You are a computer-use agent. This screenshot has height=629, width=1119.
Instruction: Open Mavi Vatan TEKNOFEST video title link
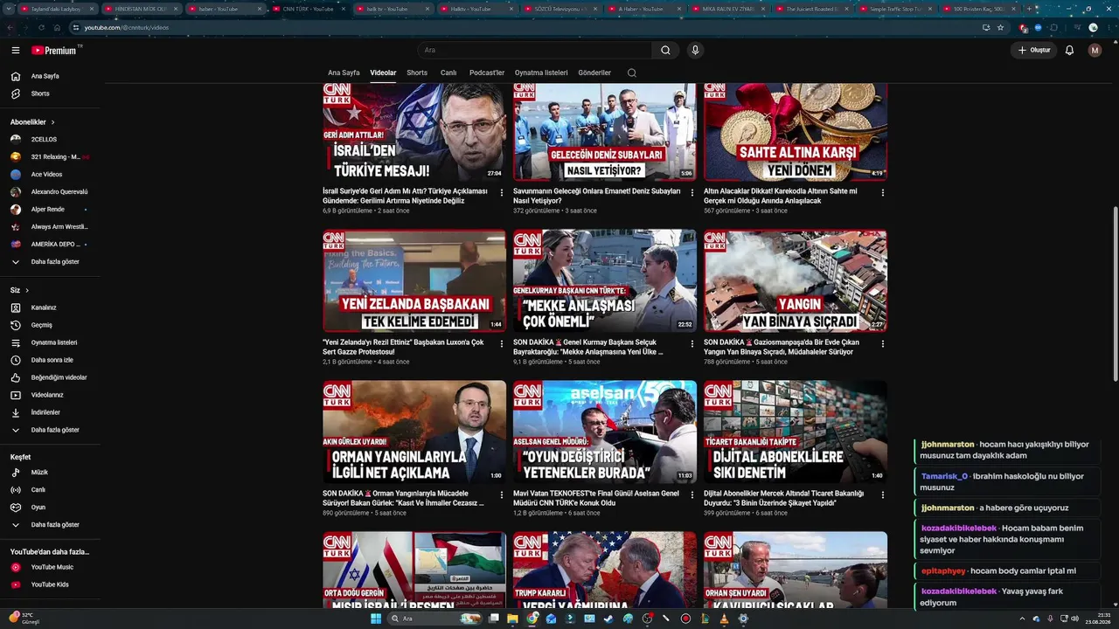pos(596,498)
